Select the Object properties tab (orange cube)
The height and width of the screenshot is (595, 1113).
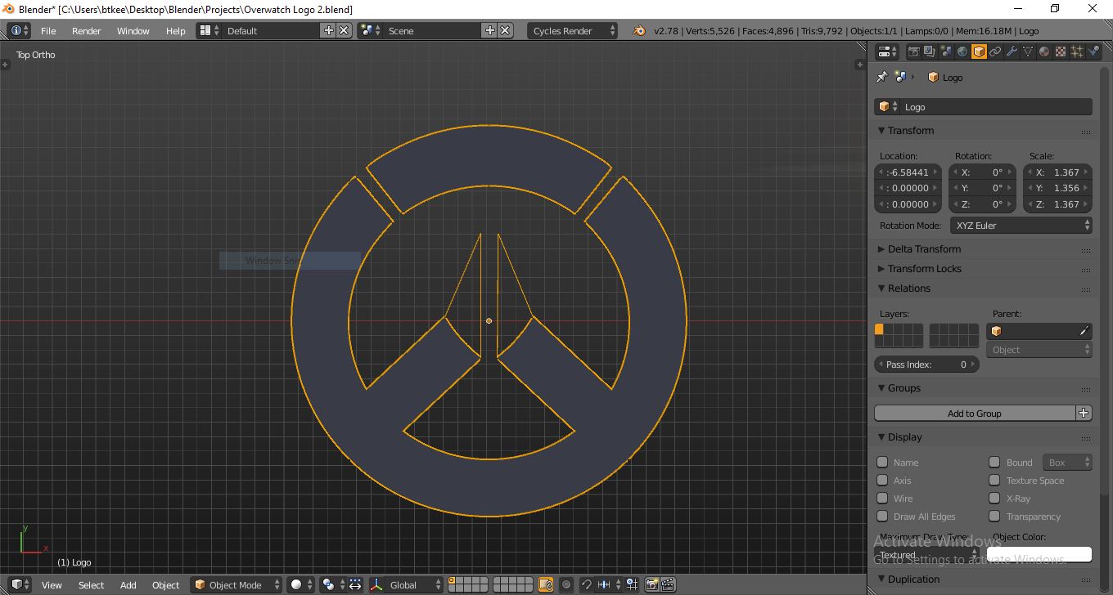click(x=979, y=51)
